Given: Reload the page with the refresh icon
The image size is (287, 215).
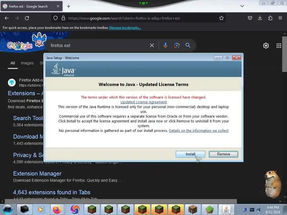Looking at the screenshot, I should click(27, 18).
